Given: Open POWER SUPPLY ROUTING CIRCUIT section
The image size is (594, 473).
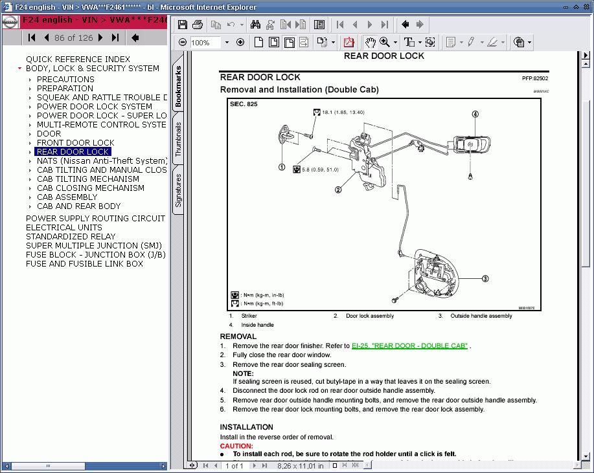Looking at the screenshot, I should point(95,218).
